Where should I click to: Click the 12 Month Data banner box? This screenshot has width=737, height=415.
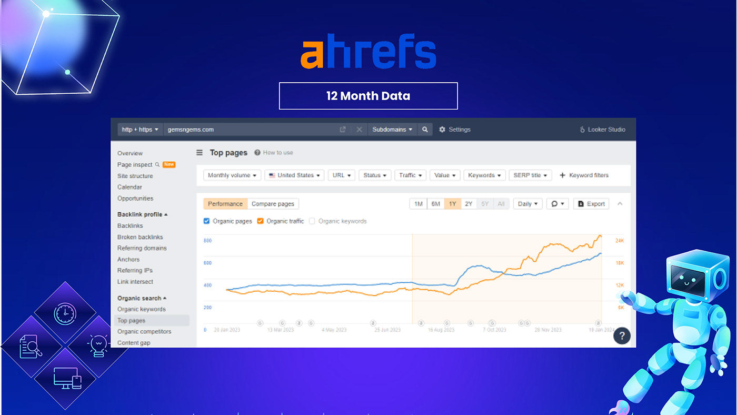tap(368, 96)
